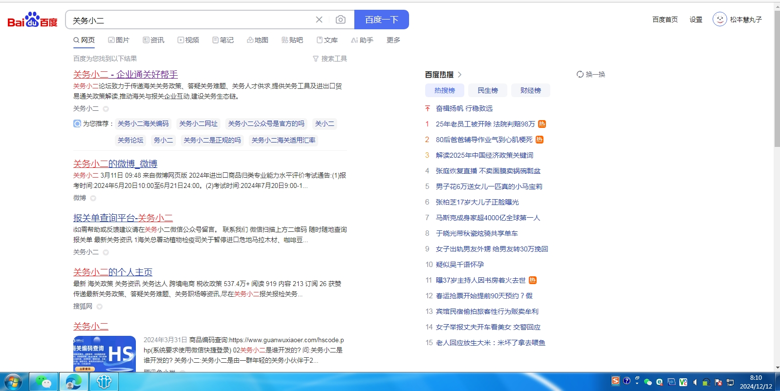780x391 pixels.
Task: Click suggestion 关务小二公众号是官方的吗
Action: [266, 124]
